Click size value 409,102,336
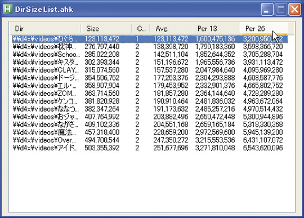Image resolution: width=304 pixels, height=218 pixels. pos(102,124)
